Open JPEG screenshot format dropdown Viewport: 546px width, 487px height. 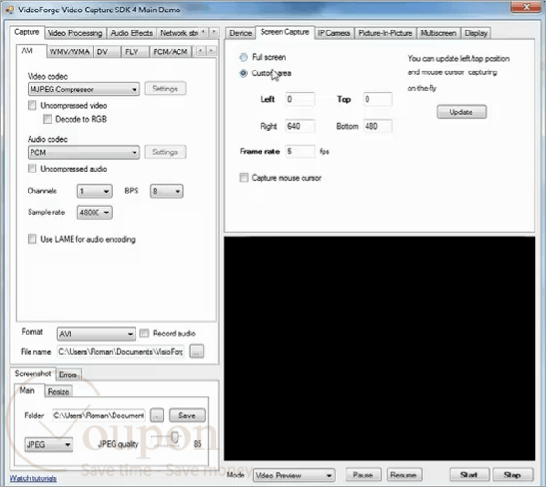(49, 445)
